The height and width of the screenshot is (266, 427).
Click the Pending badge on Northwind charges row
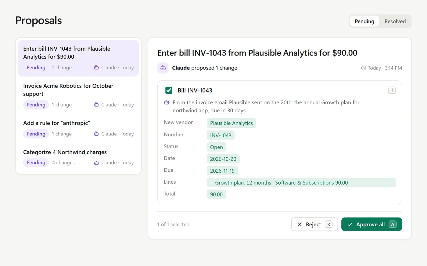click(x=36, y=163)
